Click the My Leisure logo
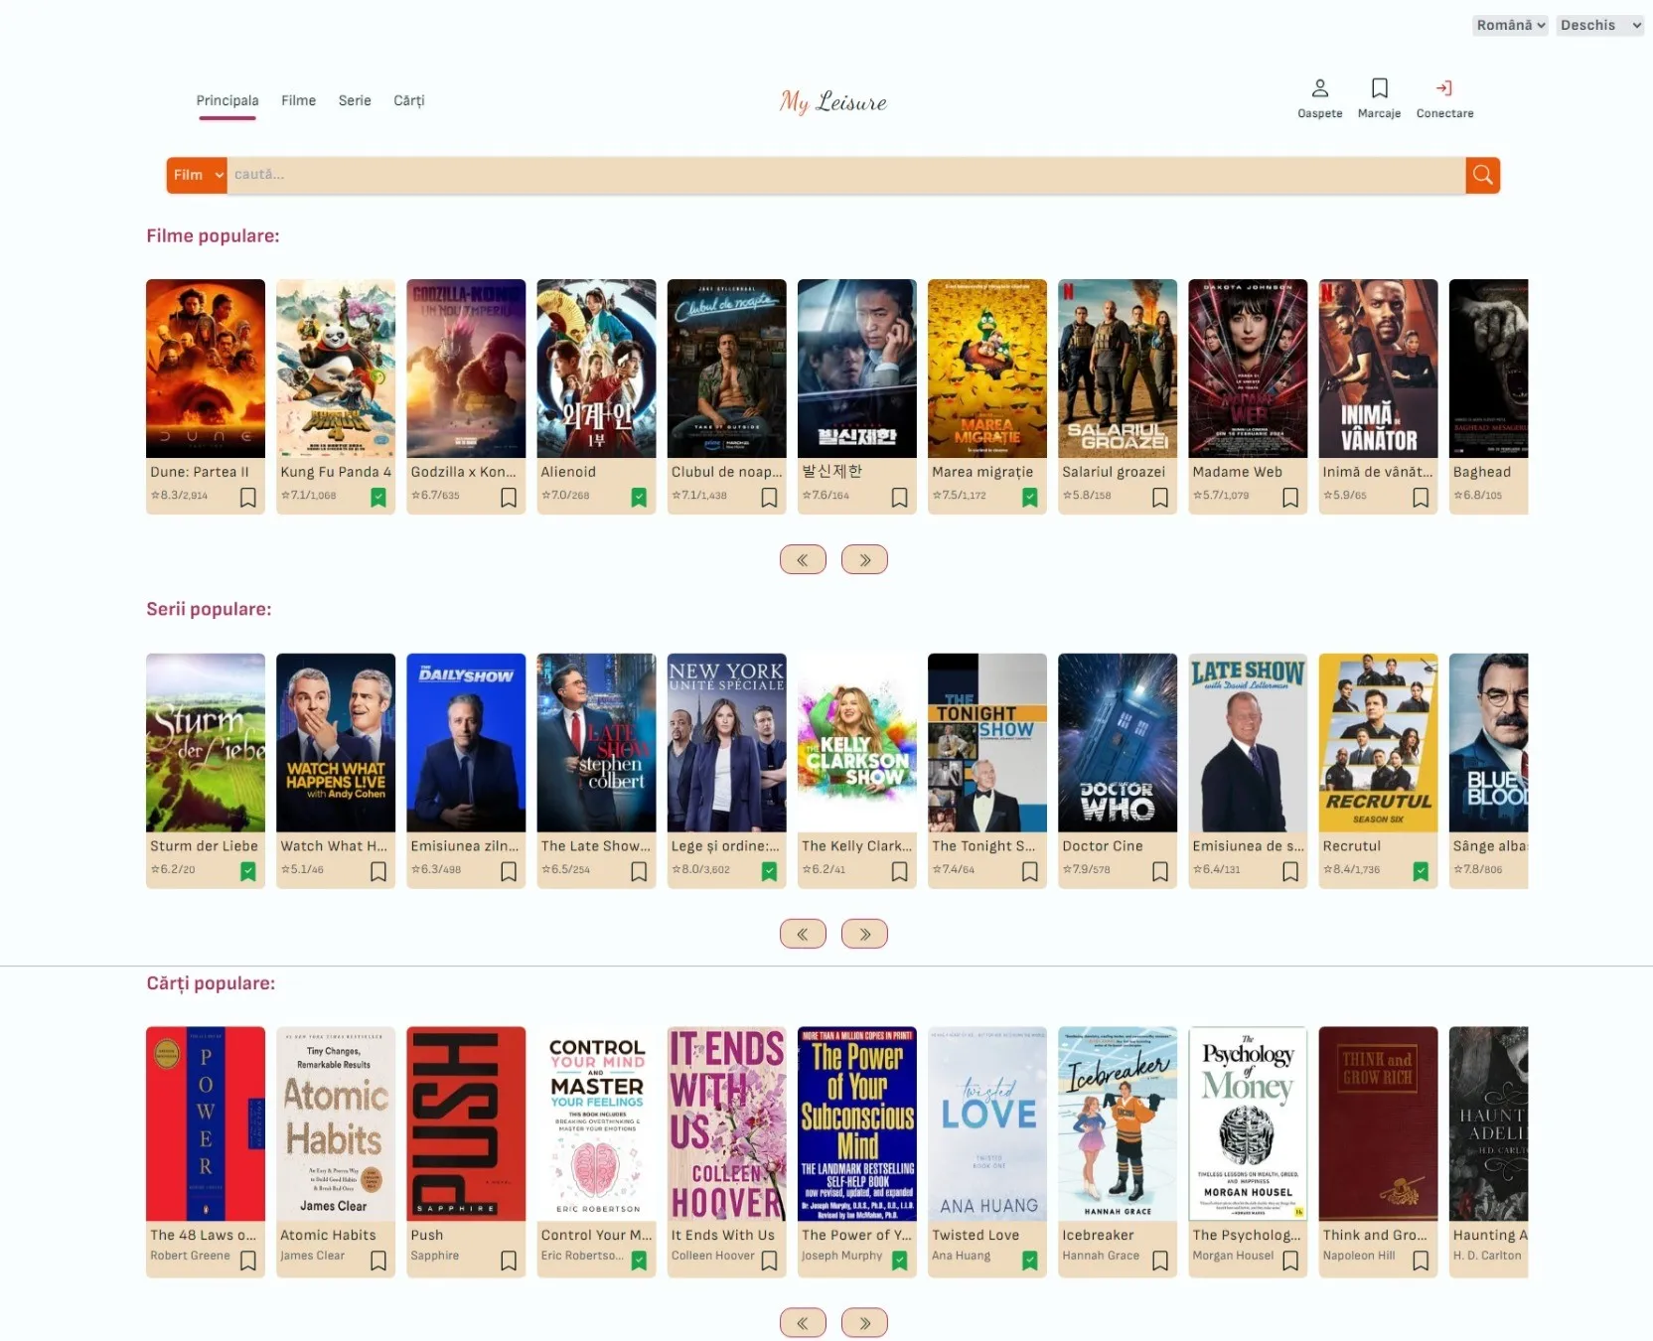 832,101
